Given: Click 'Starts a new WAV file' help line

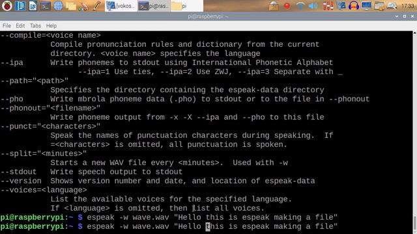Looking at the screenshot, I should pyautogui.click(x=169, y=162).
